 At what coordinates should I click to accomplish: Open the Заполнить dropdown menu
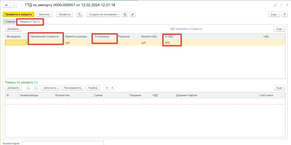click(x=51, y=88)
